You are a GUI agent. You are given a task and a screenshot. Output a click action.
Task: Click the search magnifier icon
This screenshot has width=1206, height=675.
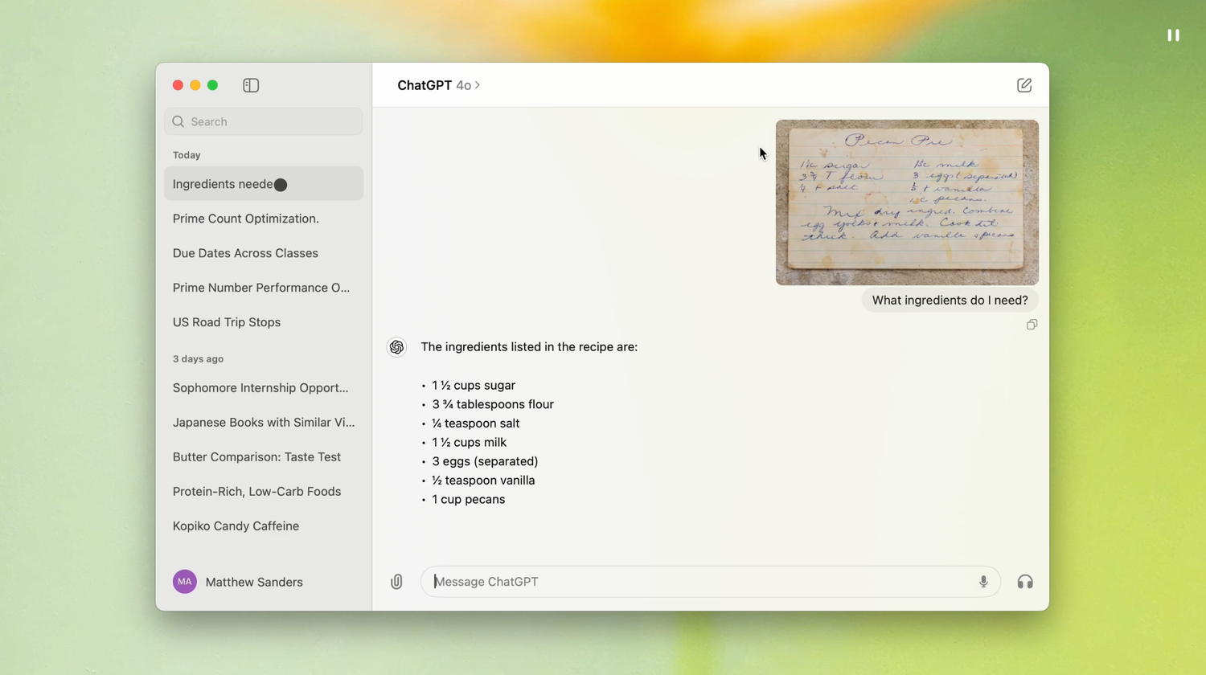(x=178, y=121)
